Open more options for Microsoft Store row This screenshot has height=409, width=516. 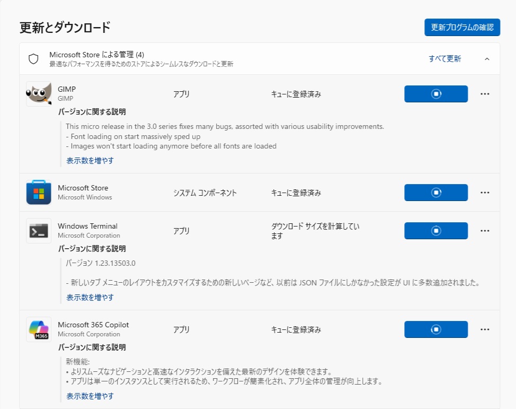point(485,193)
